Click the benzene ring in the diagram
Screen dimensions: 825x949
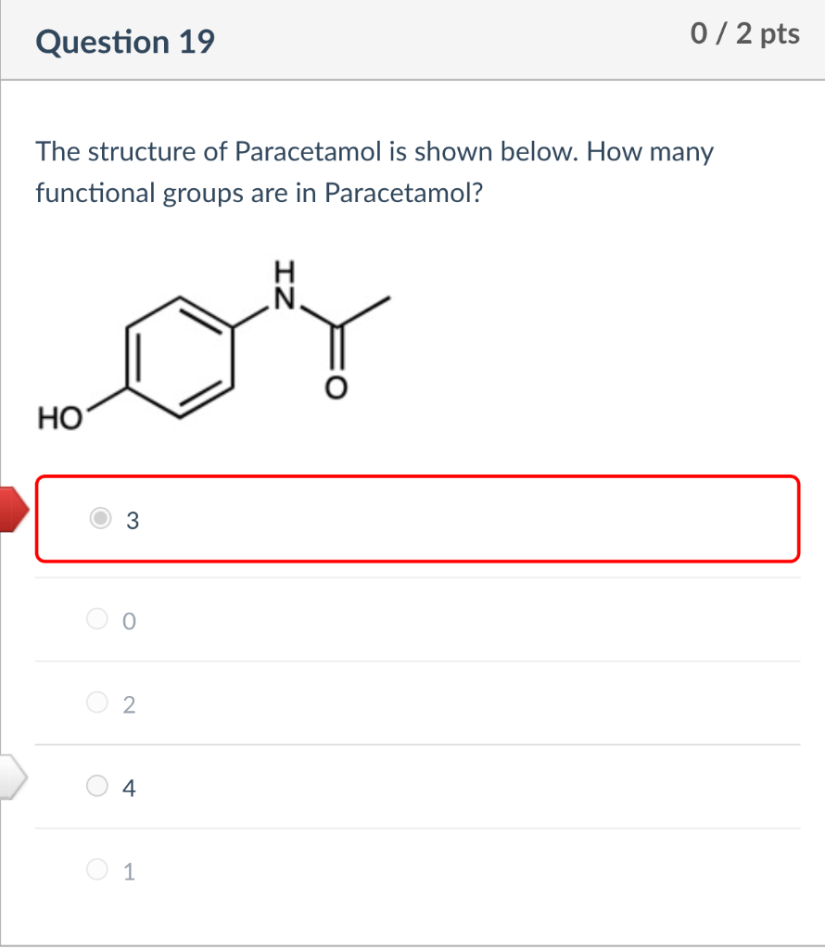point(178,355)
